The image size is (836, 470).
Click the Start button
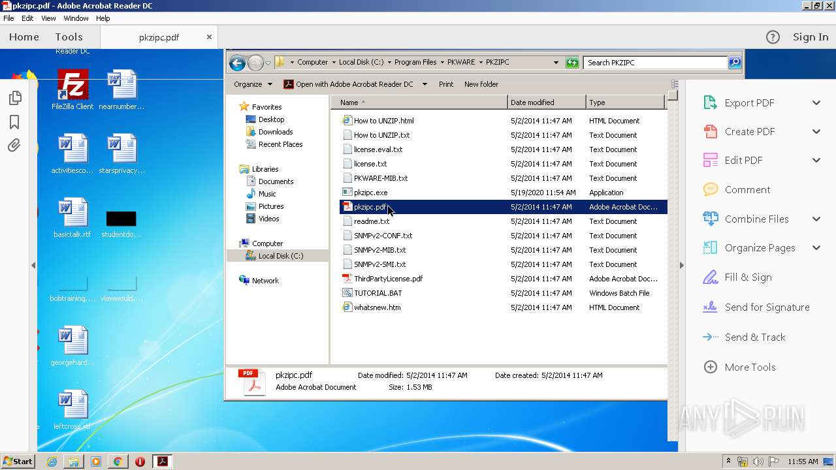[x=18, y=462]
